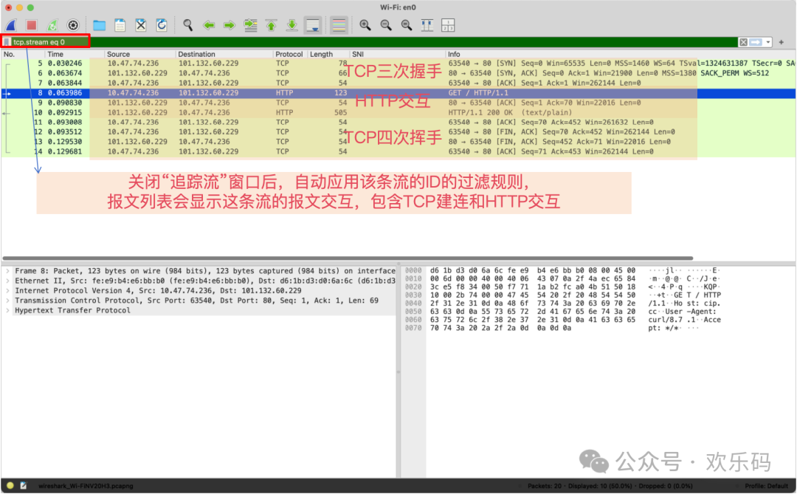Sort by Time column header

pos(75,54)
